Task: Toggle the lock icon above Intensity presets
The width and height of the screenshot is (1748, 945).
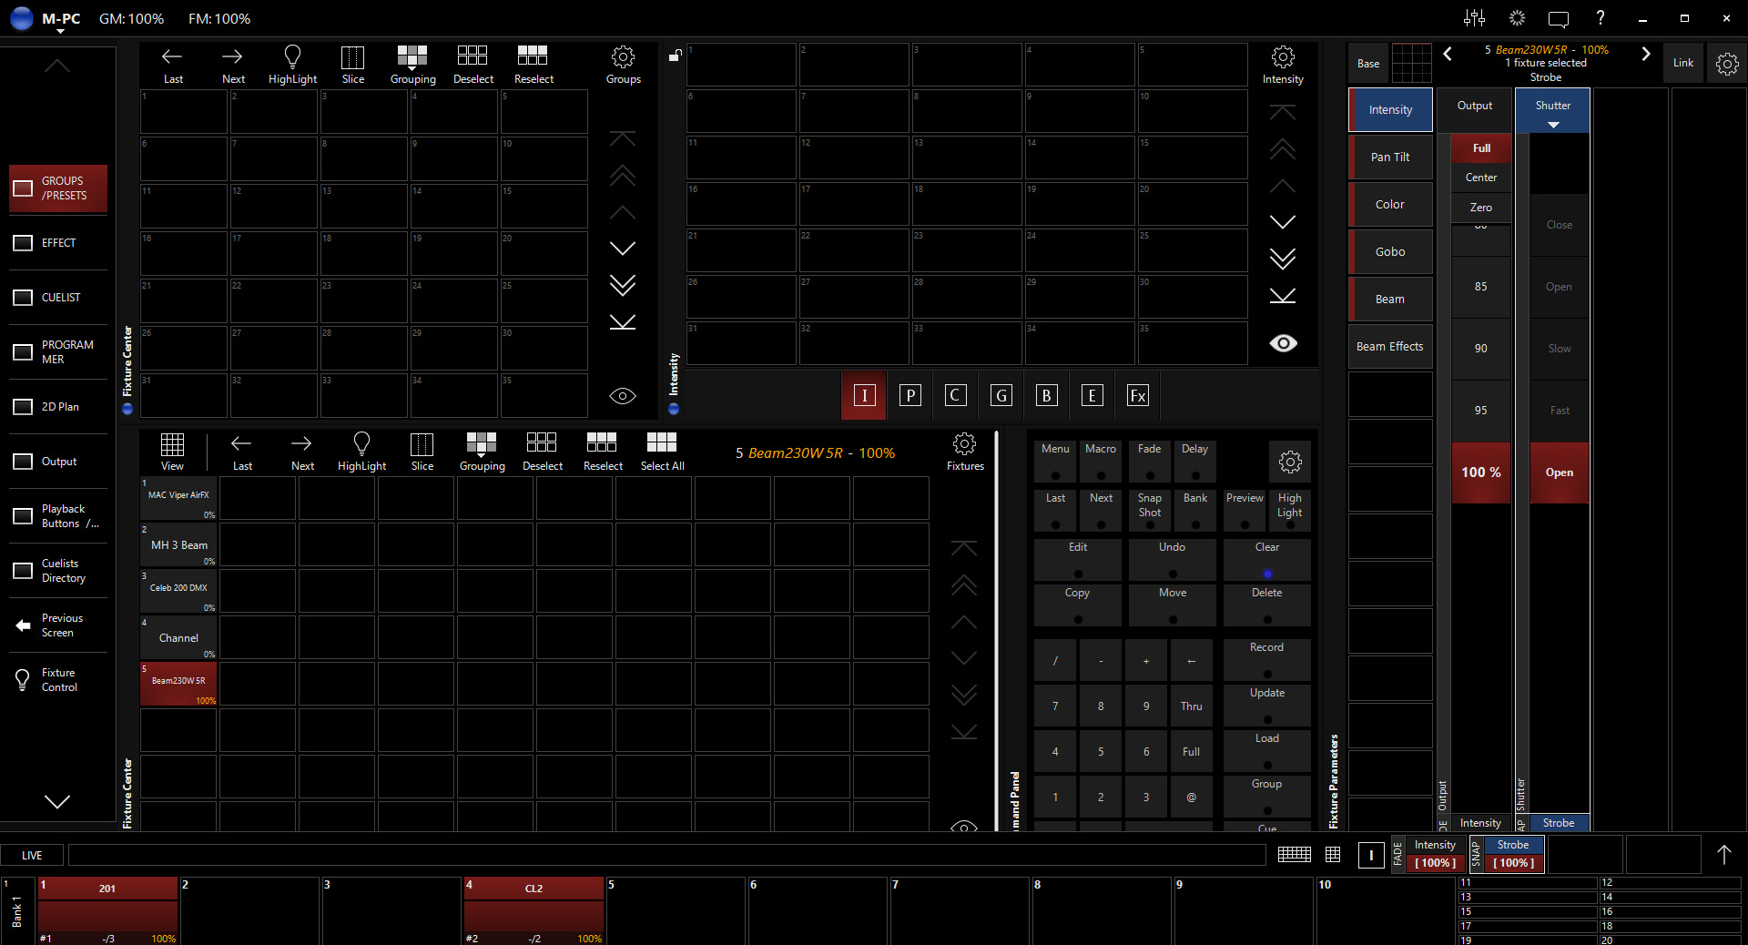Action: pos(675,56)
